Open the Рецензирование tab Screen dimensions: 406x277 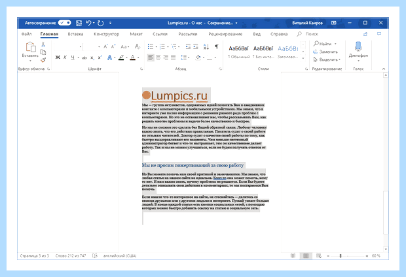tap(225, 34)
